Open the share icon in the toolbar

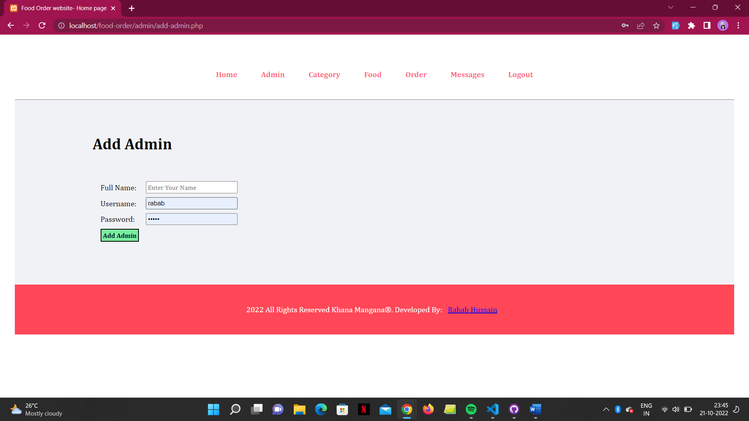641,25
